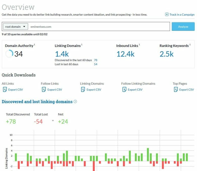Expand the Discovered and lost linking domains arrow
Viewport: 197px width, 171px height.
[75, 102]
